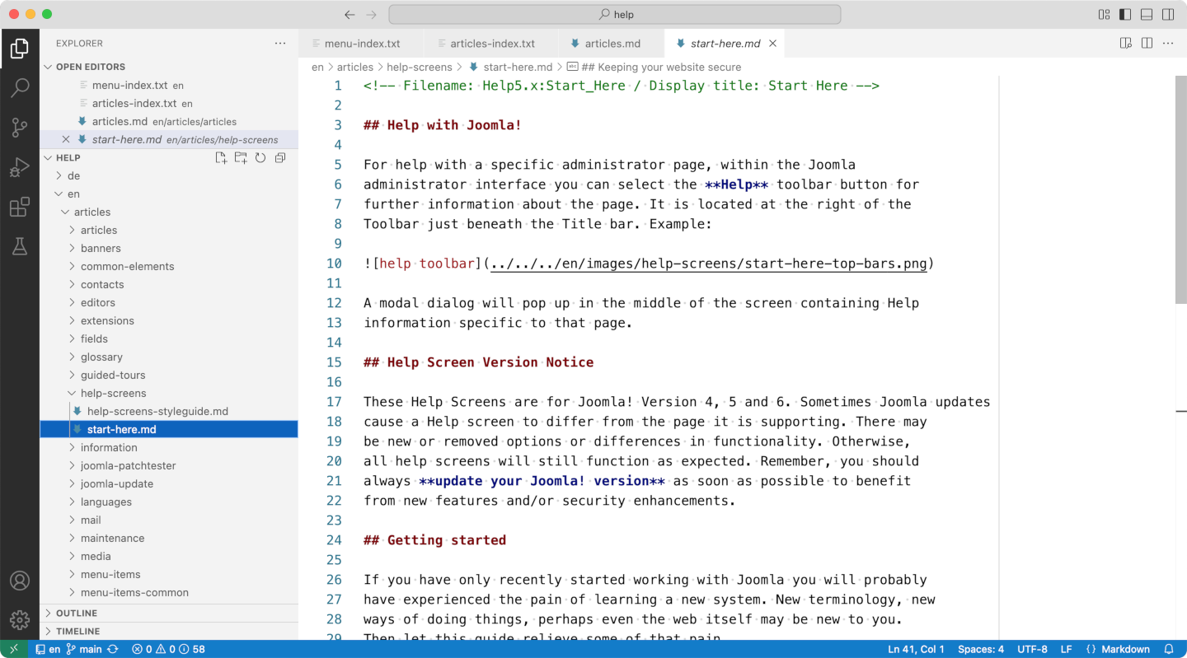The height and width of the screenshot is (658, 1187).
Task: Close the start-here.md editor tab
Action: 772,44
